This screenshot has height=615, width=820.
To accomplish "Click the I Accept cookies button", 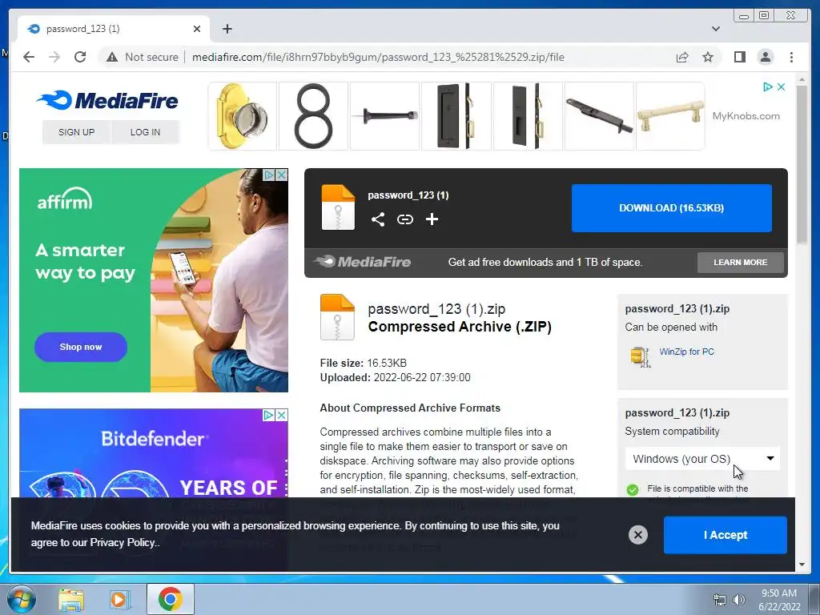I will click(725, 535).
